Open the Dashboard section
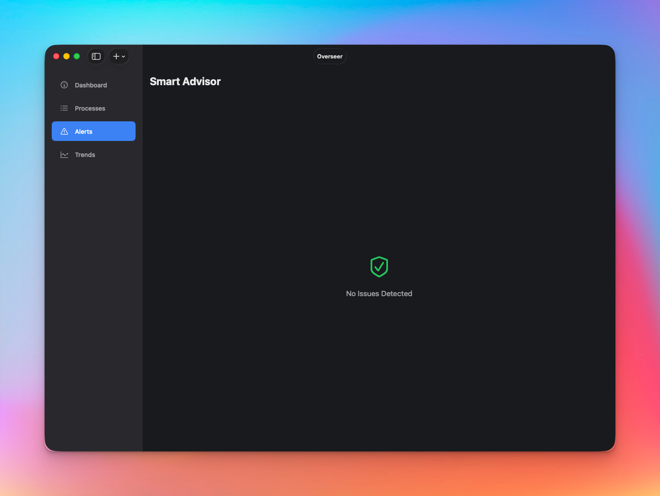The width and height of the screenshot is (660, 496). (91, 85)
